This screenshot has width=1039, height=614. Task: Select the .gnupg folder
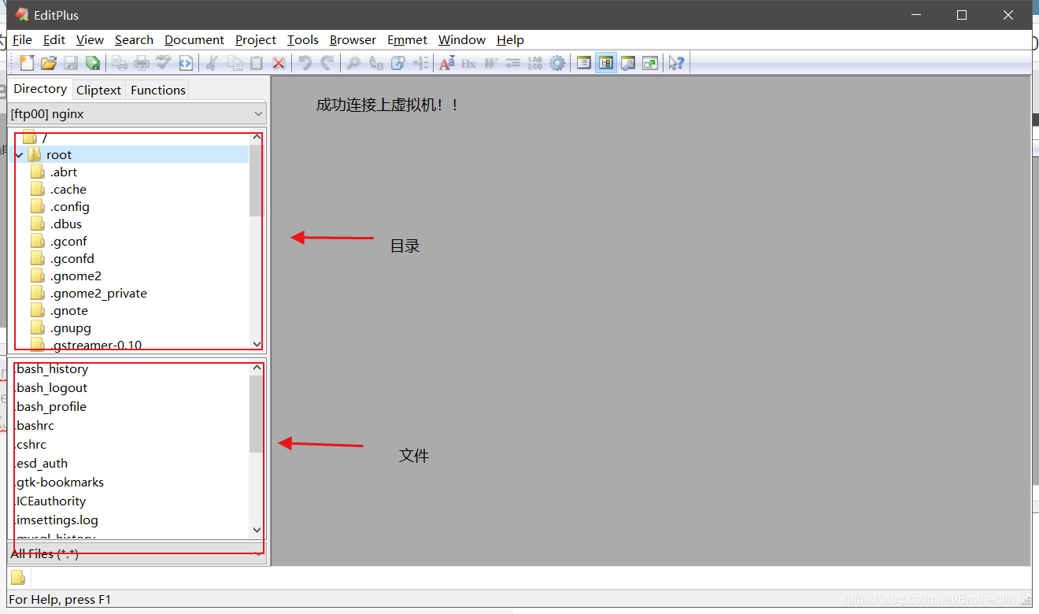tap(70, 328)
